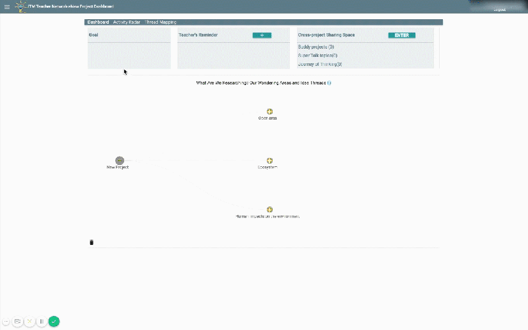Image resolution: width=528 pixels, height=330 pixels.
Task: Click the Open area plus node
Action: coord(269,112)
